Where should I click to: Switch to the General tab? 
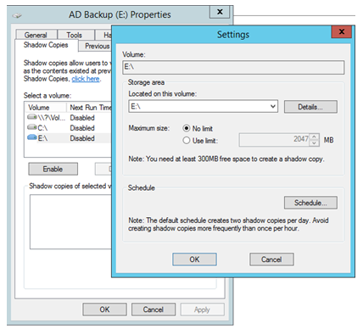(36, 35)
